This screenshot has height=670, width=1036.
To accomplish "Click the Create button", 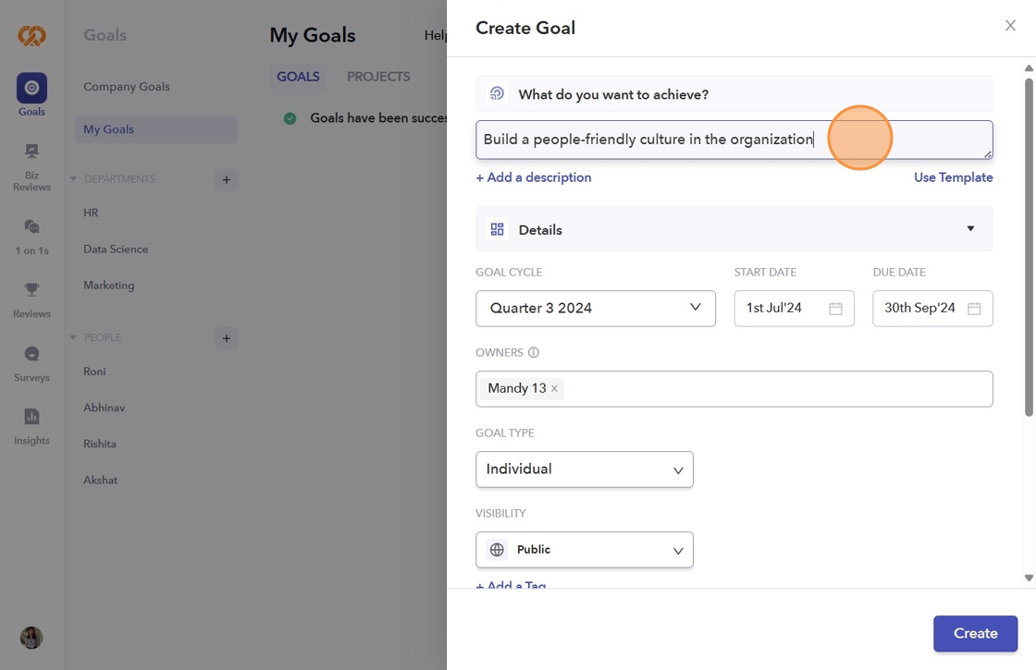I will [975, 634].
